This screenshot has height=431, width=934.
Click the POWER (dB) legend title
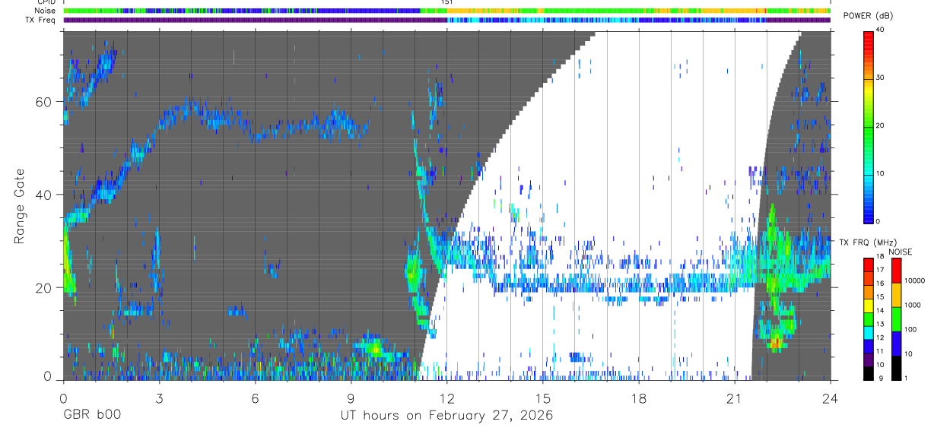(x=867, y=17)
